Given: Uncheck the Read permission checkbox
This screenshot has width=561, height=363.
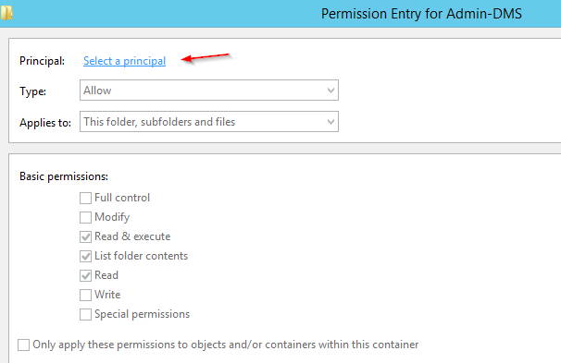Looking at the screenshot, I should 85,275.
